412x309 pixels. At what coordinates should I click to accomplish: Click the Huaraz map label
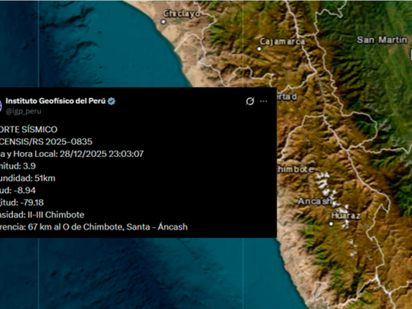pos(345,215)
